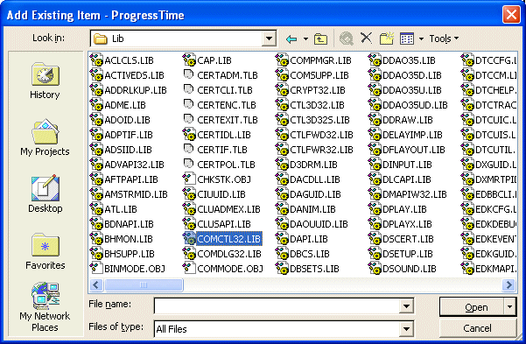Screen dimensions: 526x344
Task: Expand the File name dropdown
Action: 406,305
